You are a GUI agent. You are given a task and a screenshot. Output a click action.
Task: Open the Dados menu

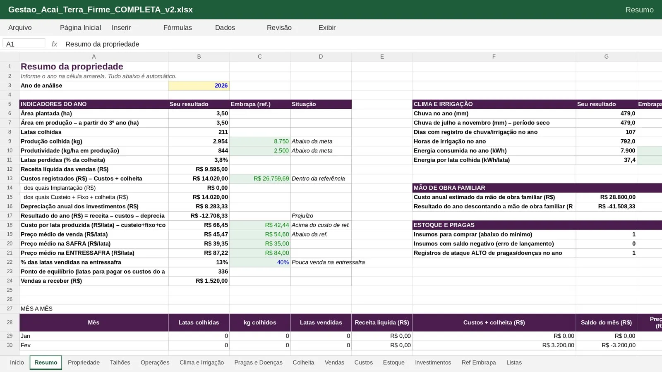click(x=225, y=28)
